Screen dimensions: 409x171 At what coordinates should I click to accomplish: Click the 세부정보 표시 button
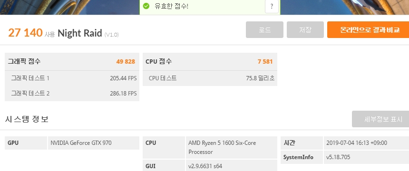(380, 119)
